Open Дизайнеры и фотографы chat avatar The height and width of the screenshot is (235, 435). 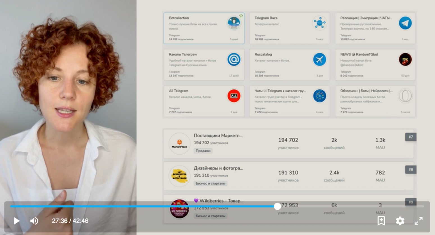[x=179, y=176]
